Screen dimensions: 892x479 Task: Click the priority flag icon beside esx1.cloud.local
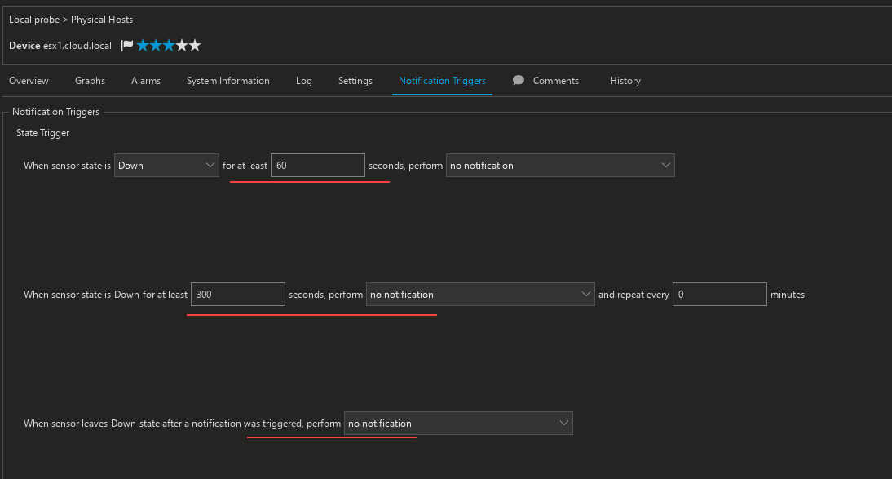click(127, 46)
